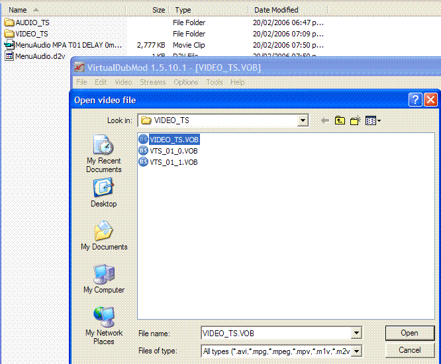The width and height of the screenshot is (441, 364).
Task: Open the Edit menu in VirtualDubMod
Action: coord(101,82)
